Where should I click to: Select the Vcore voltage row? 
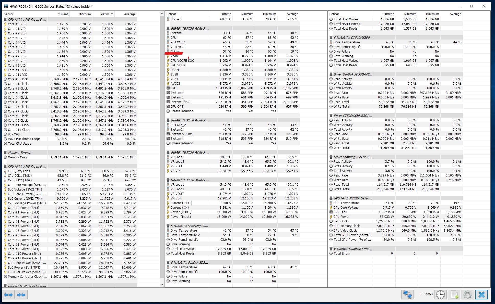coord(175,56)
